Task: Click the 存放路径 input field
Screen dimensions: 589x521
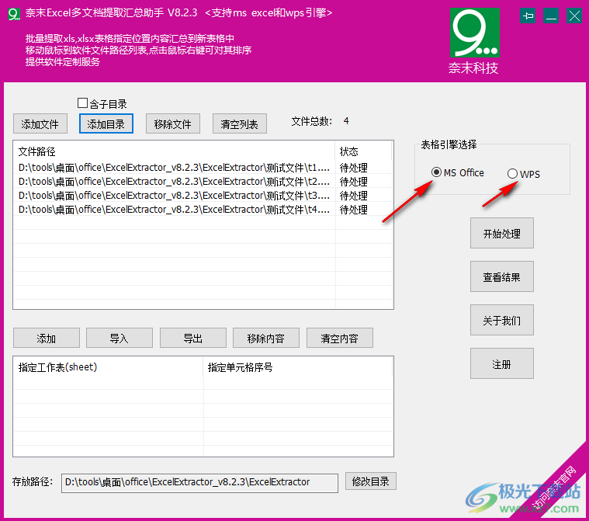Action: pyautogui.click(x=199, y=483)
